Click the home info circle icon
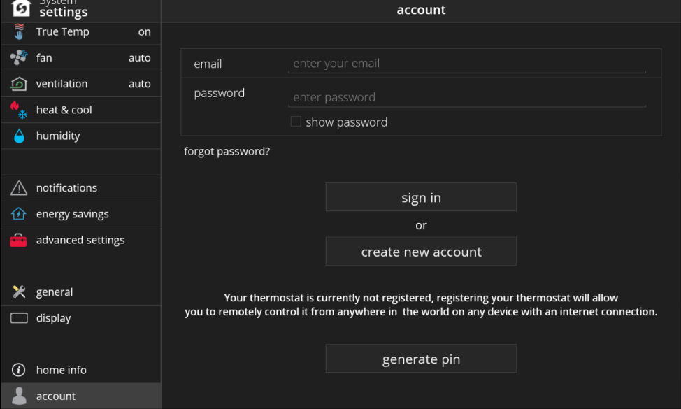The height and width of the screenshot is (409, 681). (x=18, y=370)
